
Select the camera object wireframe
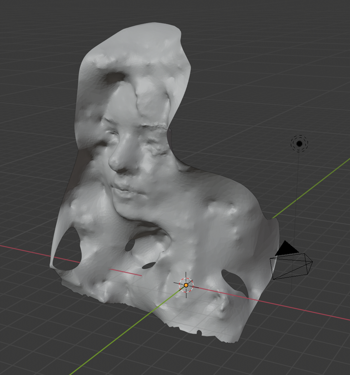(291, 260)
